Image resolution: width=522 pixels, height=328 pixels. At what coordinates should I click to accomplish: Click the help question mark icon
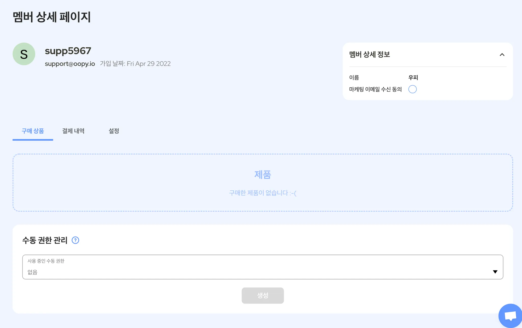[75, 240]
